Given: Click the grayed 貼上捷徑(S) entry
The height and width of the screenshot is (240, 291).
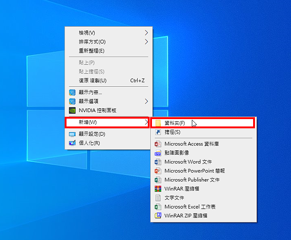Looking at the screenshot, I should coord(109,72).
